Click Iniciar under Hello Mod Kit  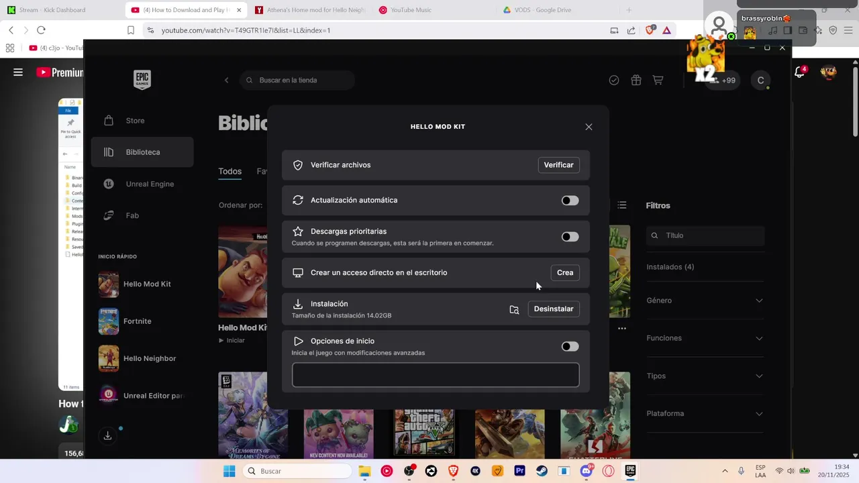(232, 341)
